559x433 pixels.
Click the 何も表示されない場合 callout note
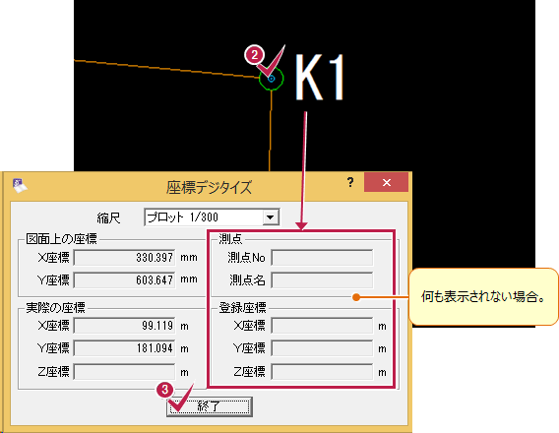483,296
